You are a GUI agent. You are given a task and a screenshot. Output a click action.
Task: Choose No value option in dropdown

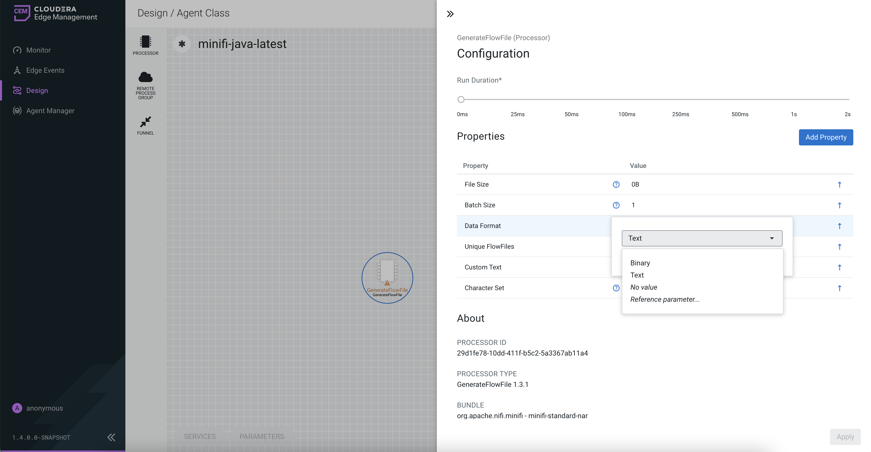(x=644, y=287)
